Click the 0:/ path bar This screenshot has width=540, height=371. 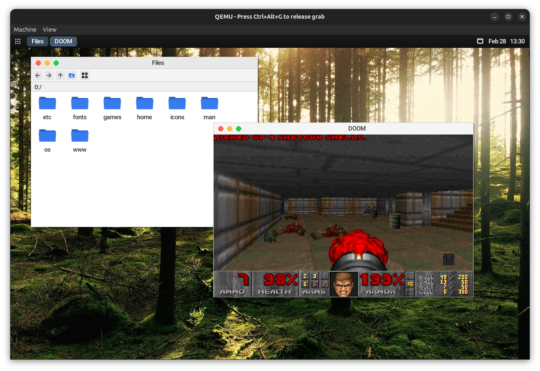[144, 87]
